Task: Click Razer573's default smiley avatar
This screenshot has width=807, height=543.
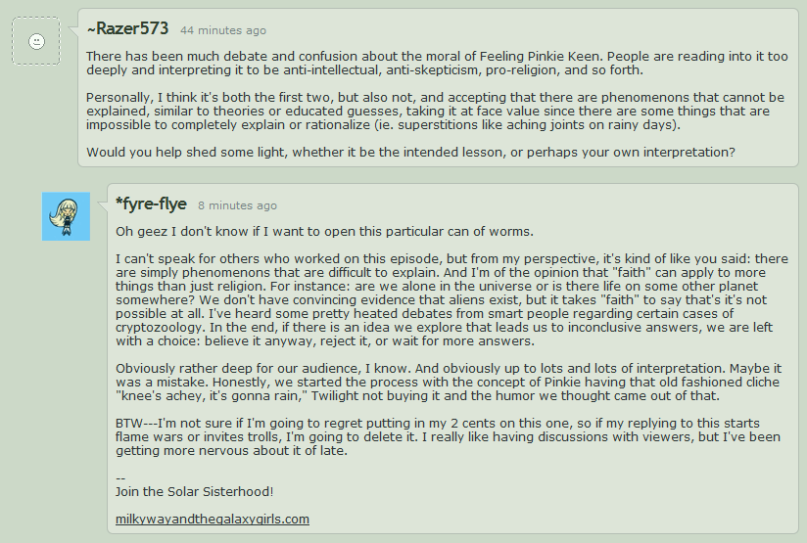Action: coord(36,41)
